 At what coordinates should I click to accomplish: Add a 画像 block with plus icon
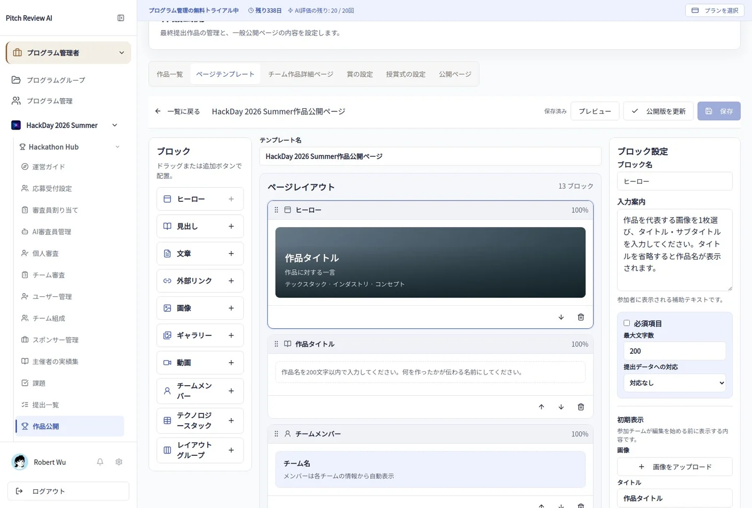(231, 308)
